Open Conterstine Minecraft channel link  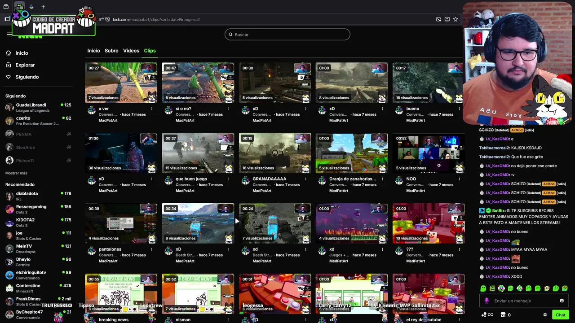pyautogui.click(x=38, y=288)
